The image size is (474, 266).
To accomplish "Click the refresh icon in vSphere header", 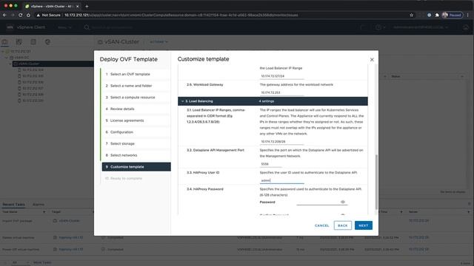I will 363,27.
